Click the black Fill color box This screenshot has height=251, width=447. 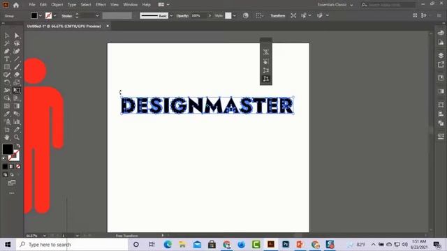[x=8, y=149]
